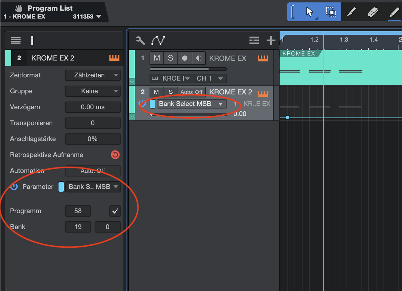Screen dimensions: 402x291
Task: Click the hand icon beside Program List
Action: 19,8
